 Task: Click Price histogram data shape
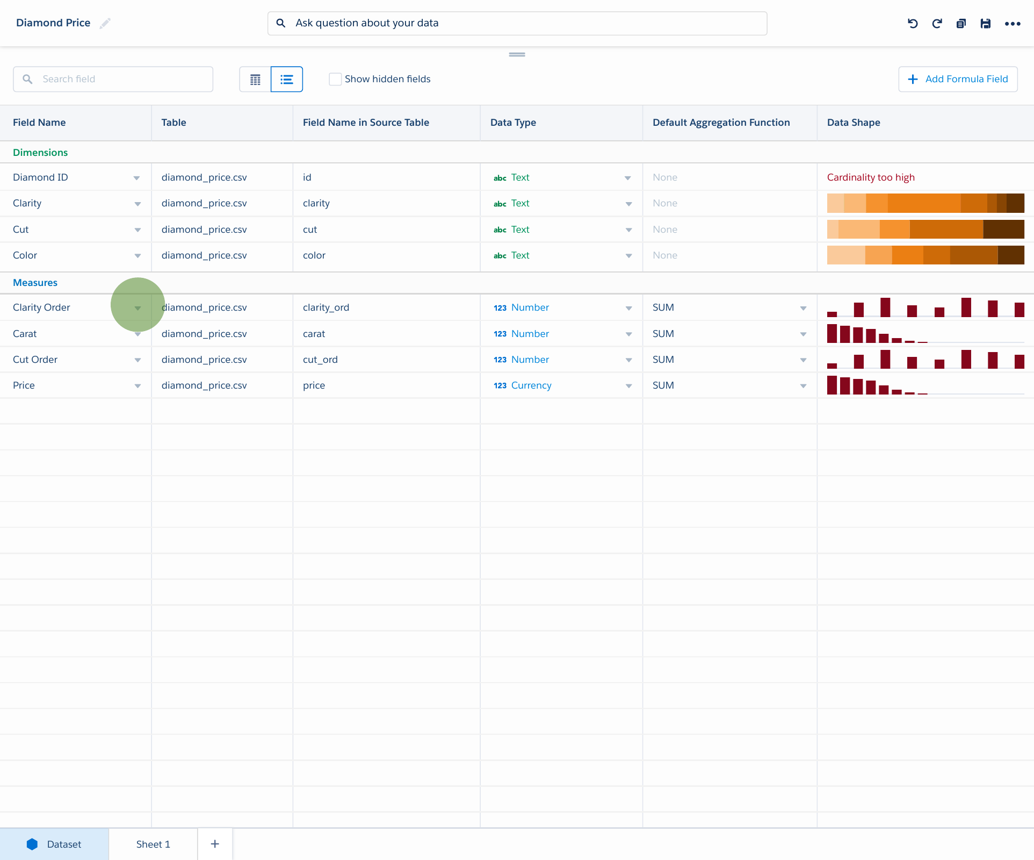click(x=925, y=385)
